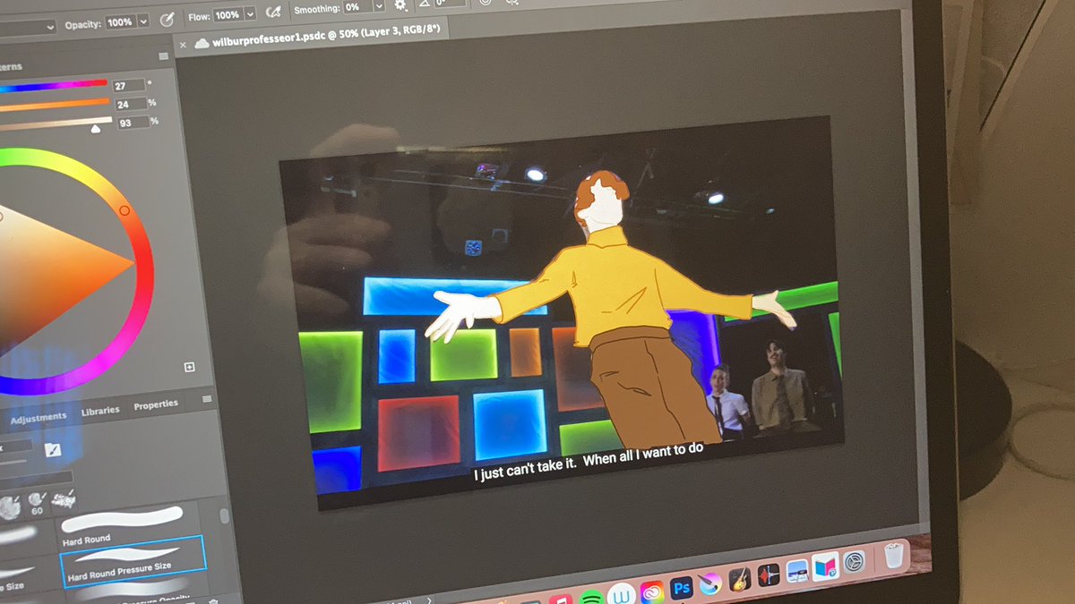The width and height of the screenshot is (1075, 604).
Task: Click the orange saturation slider bar
Action: pyautogui.click(x=54, y=106)
